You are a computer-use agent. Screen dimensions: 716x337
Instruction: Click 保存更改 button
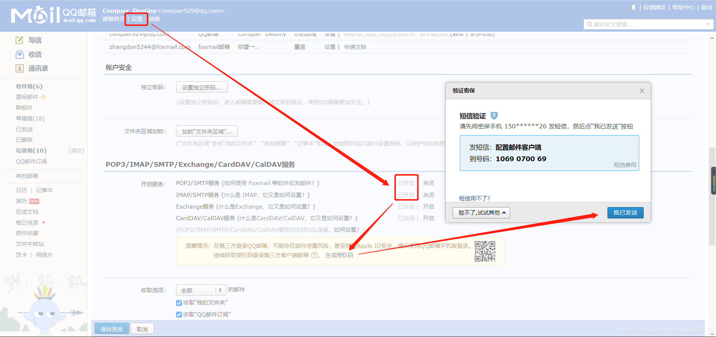pyautogui.click(x=112, y=329)
